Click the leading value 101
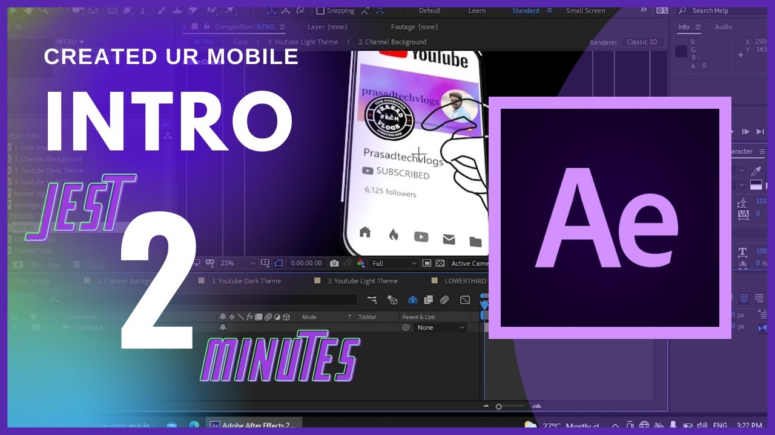The height and width of the screenshot is (435, 775). point(761,201)
